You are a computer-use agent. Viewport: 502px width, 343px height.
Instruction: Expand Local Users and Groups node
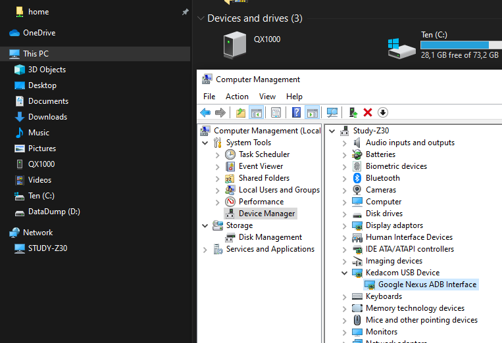(x=217, y=191)
